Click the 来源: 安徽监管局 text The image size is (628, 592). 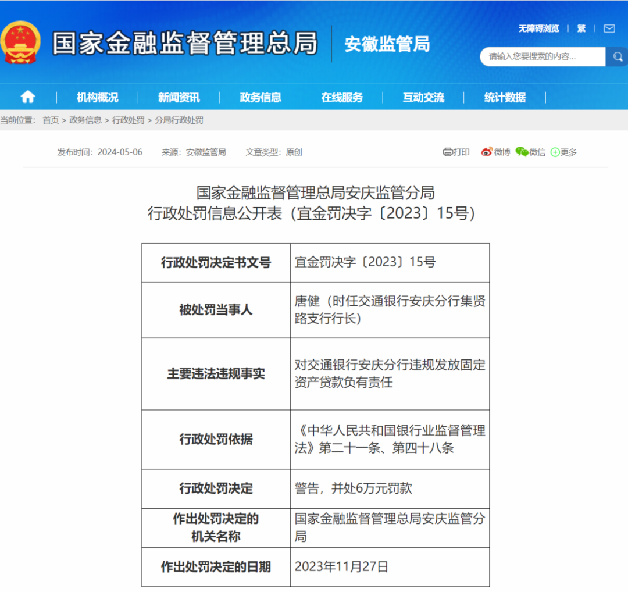(194, 152)
